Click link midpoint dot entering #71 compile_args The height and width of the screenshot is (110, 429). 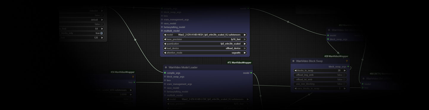click(x=135, y=40)
